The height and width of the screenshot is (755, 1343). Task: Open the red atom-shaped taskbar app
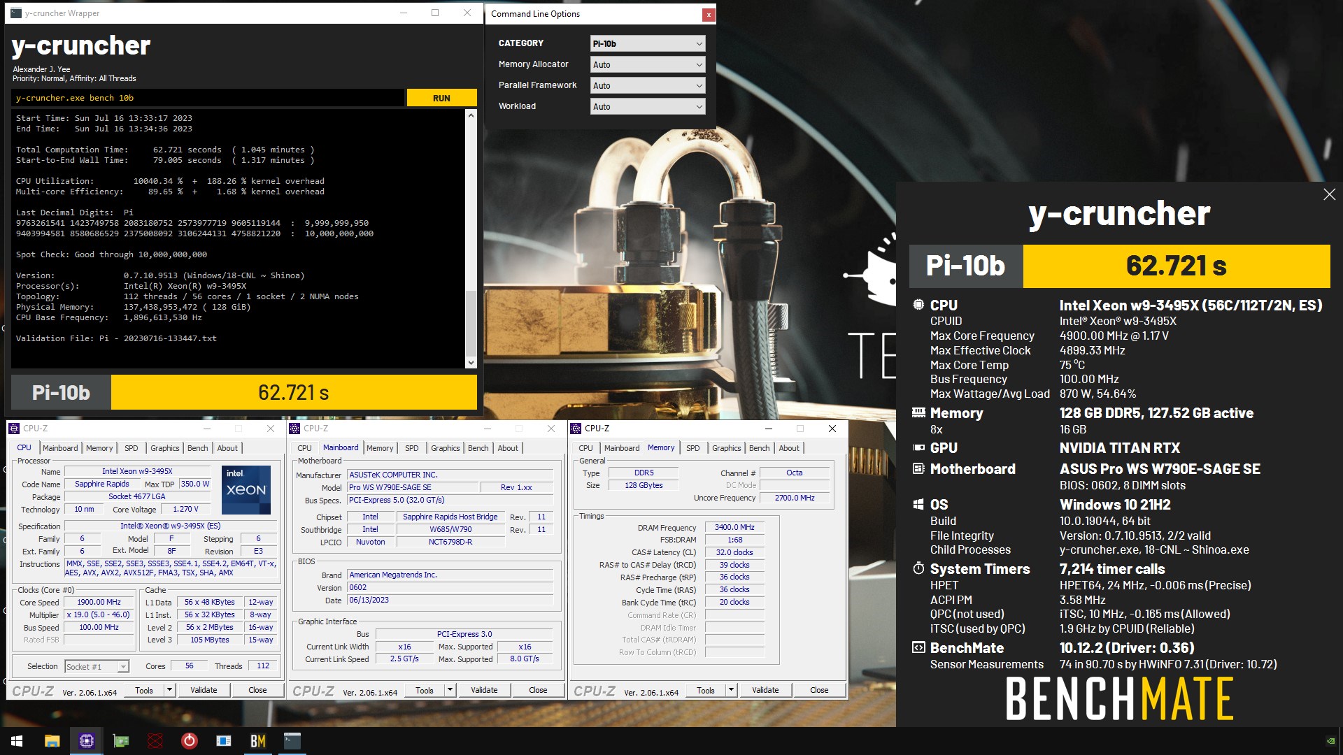pos(155,741)
